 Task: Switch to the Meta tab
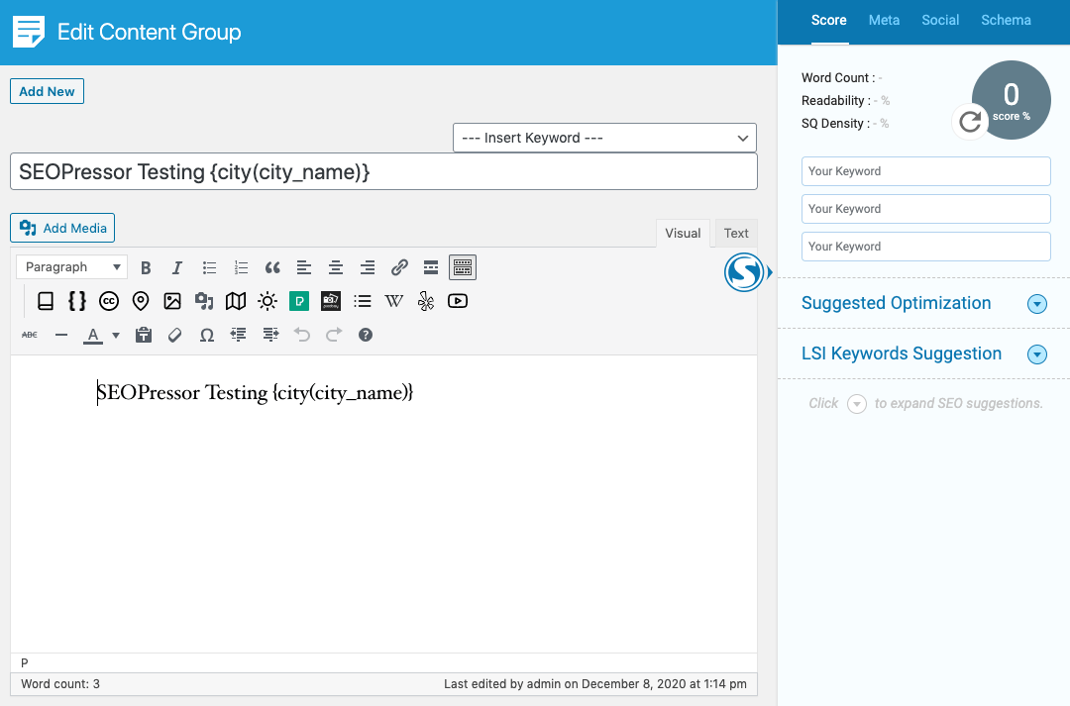pyautogui.click(x=884, y=21)
